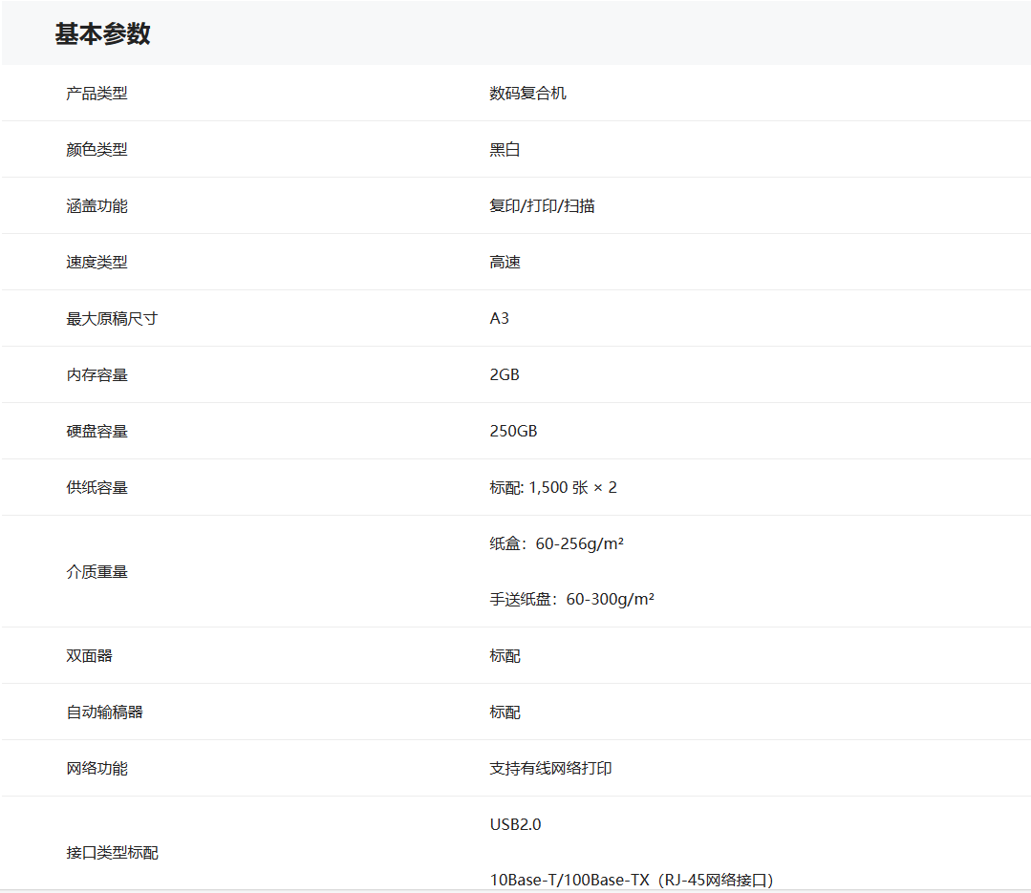
Task: Click the 供纸容量 row label
Action: pos(97,488)
